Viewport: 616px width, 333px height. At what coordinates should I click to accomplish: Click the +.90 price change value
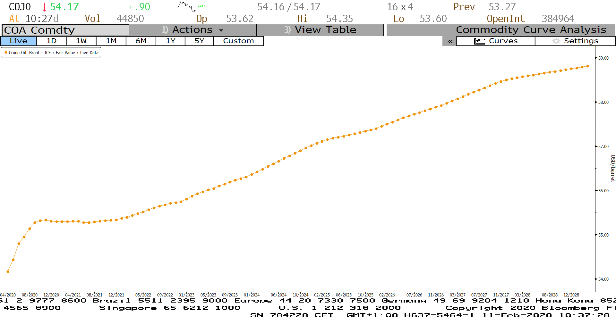139,7
